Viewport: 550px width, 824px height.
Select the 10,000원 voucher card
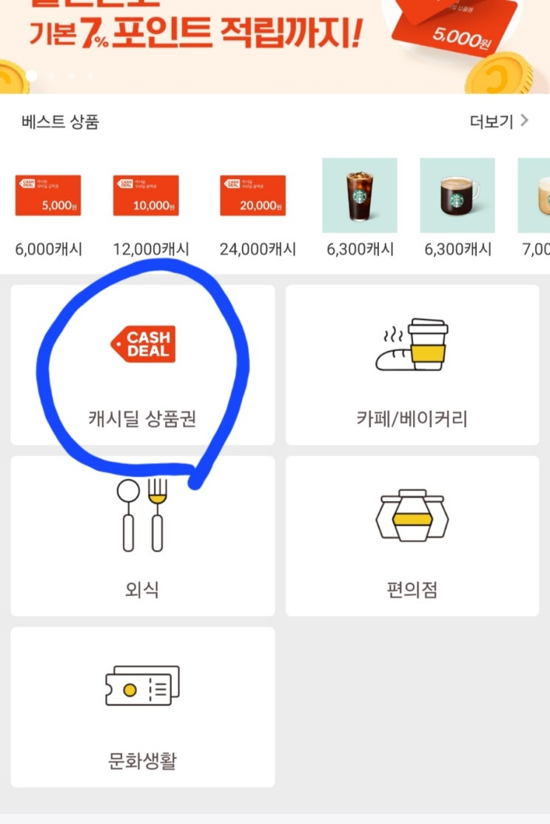click(x=146, y=195)
